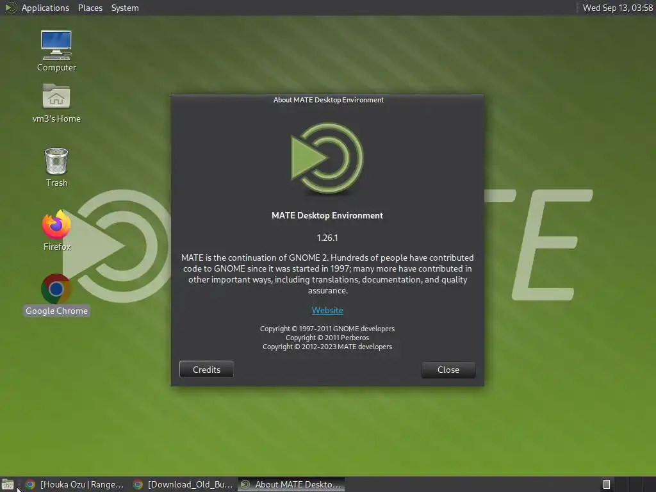Open the Places menu
Image resolution: width=656 pixels, height=492 pixels.
[x=90, y=8]
